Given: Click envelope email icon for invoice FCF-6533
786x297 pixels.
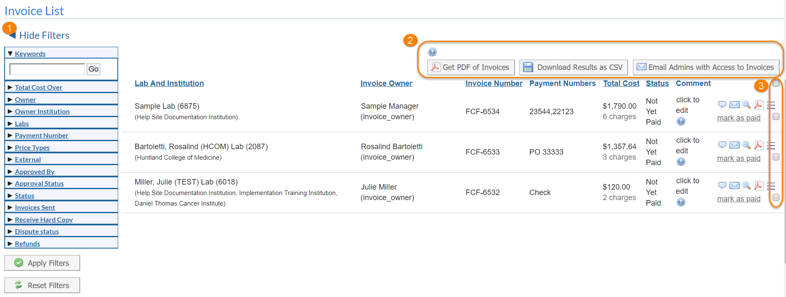Looking at the screenshot, I should [x=735, y=145].
